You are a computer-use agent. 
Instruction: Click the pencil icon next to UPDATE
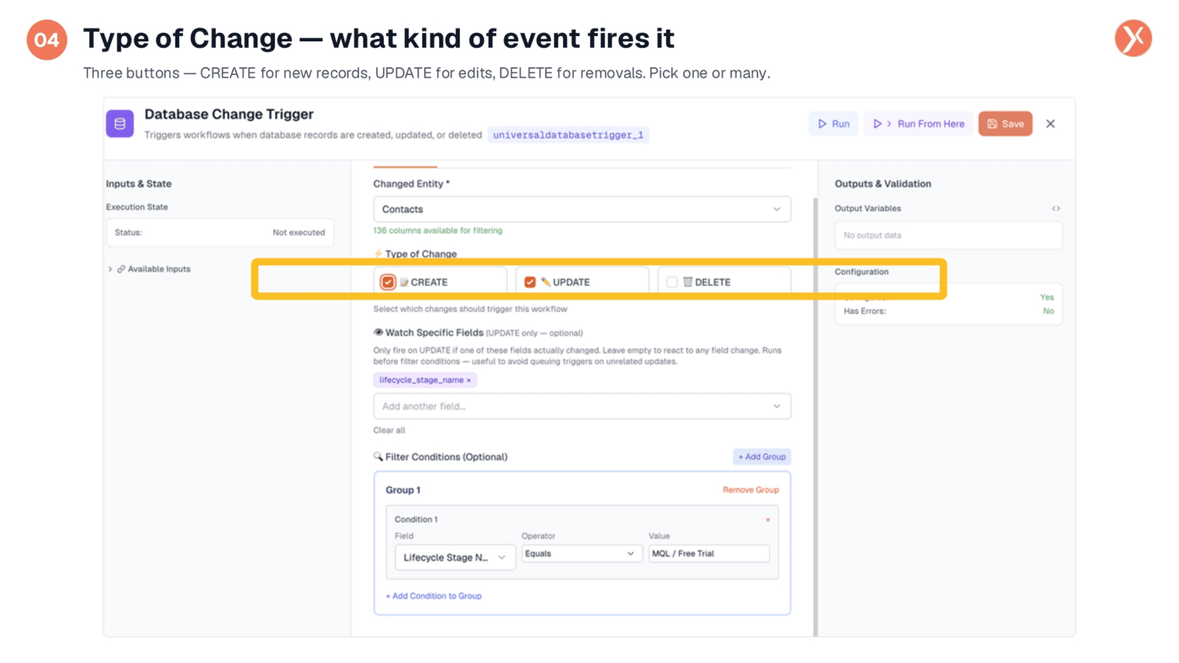pyautogui.click(x=545, y=281)
